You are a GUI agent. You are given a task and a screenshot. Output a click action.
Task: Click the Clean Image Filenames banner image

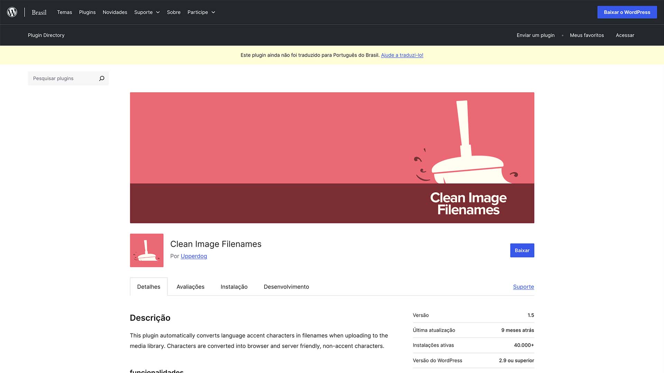[332, 157]
